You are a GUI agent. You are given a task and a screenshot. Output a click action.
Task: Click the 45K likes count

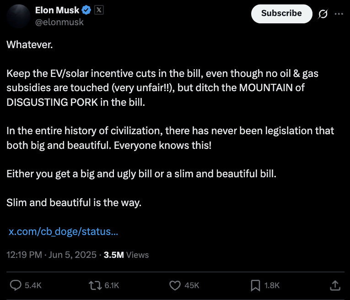pos(192,285)
